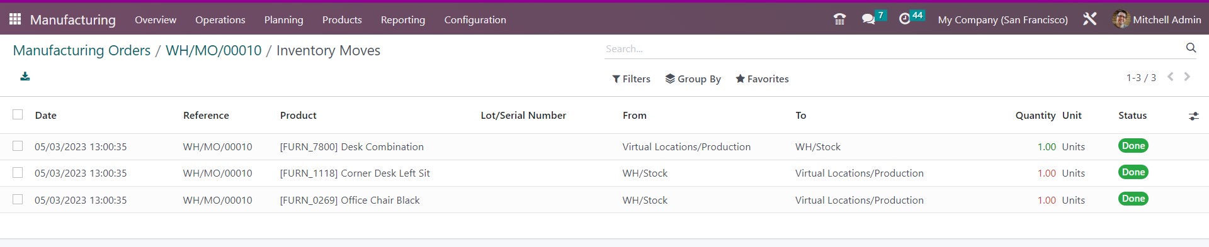Screen dimensions: 1209x247
Task: Select the Desk Combination row checkbox
Action: (18, 146)
